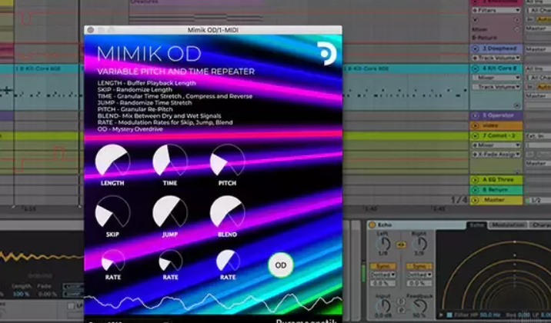
Task: Click the Puremagnetik logo in Mimik OD
Action: 327,53
